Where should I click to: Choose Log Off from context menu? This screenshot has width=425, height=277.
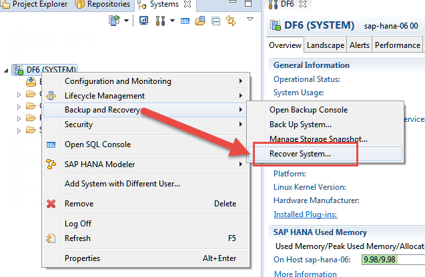click(x=146, y=224)
